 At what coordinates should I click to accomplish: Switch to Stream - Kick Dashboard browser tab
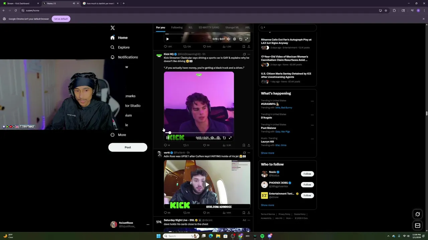pyautogui.click(x=21, y=3)
